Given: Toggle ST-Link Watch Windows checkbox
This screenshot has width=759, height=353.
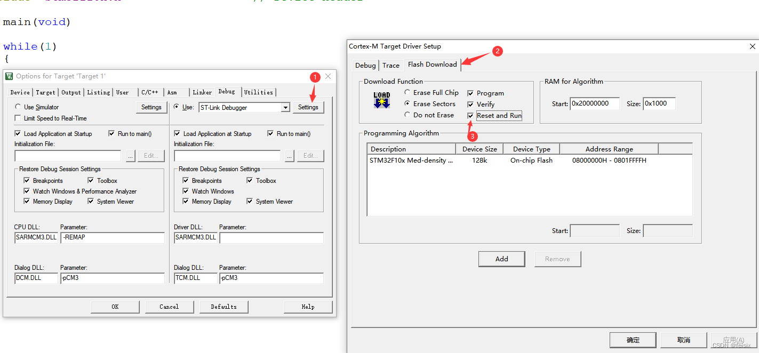Looking at the screenshot, I should 186,191.
